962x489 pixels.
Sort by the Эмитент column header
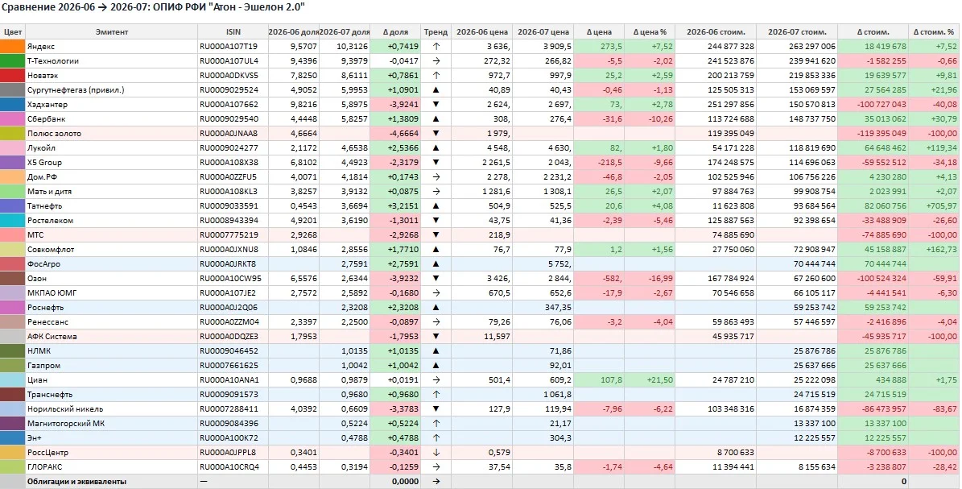pyautogui.click(x=112, y=32)
